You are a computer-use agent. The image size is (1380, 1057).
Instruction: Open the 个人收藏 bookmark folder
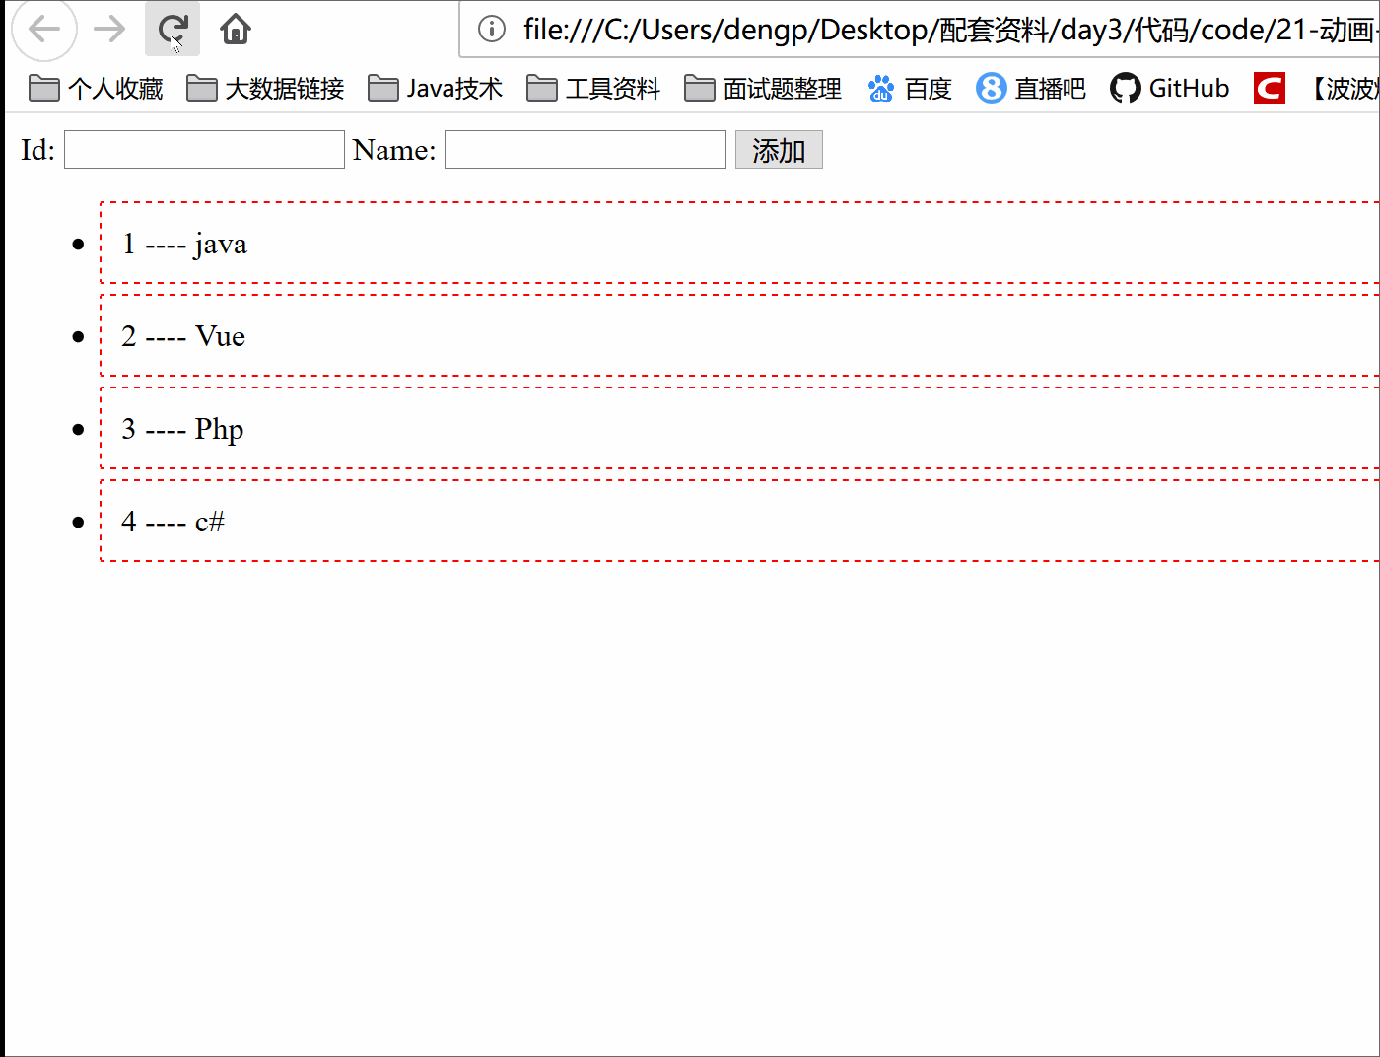tap(96, 89)
